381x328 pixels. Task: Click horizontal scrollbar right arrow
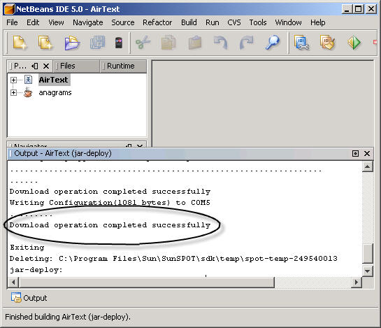click(357, 283)
